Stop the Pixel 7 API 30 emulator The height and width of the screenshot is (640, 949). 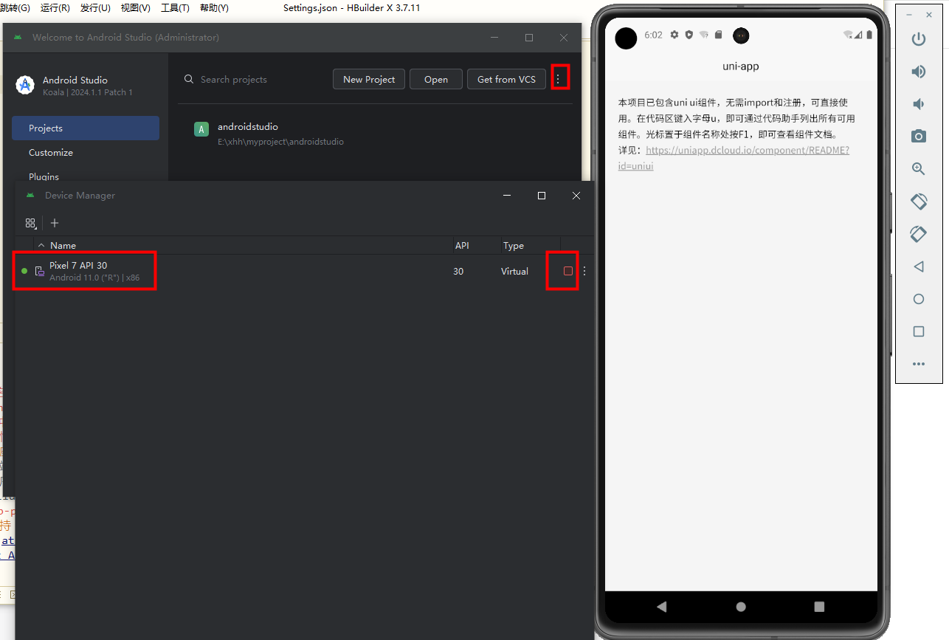[x=568, y=271]
